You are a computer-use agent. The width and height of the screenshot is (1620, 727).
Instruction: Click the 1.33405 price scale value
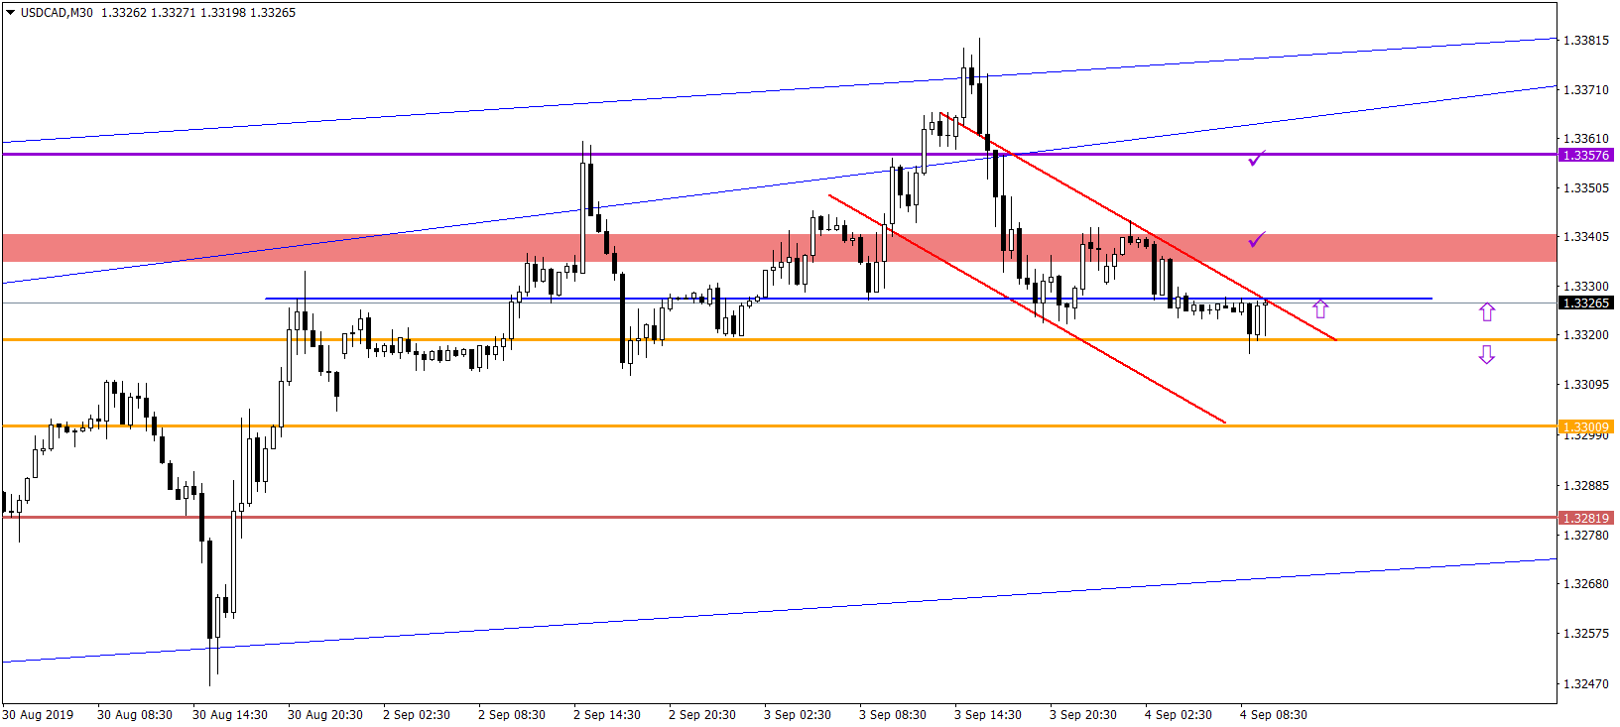(x=1585, y=237)
